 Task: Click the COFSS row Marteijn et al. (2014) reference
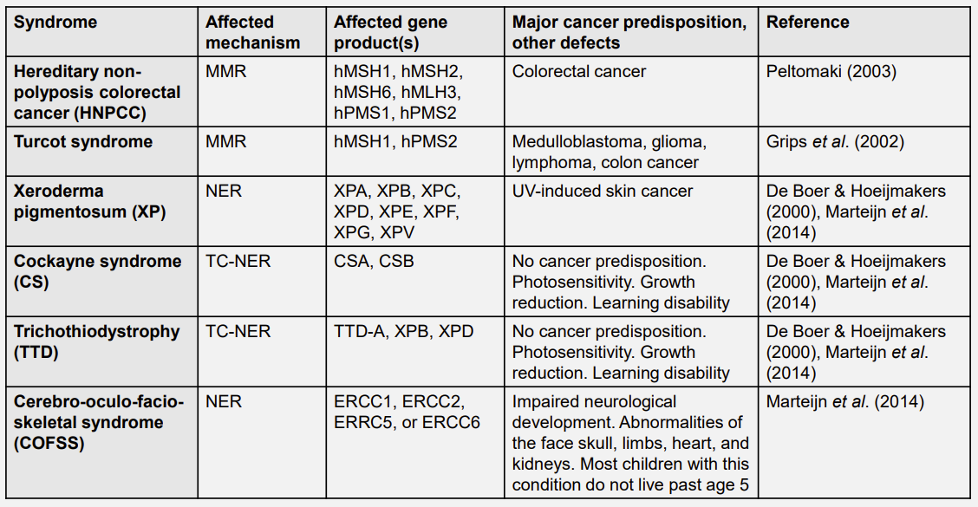coord(846,401)
